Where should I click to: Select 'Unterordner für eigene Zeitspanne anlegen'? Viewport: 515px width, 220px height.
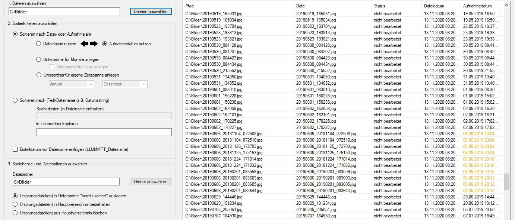tap(38, 75)
